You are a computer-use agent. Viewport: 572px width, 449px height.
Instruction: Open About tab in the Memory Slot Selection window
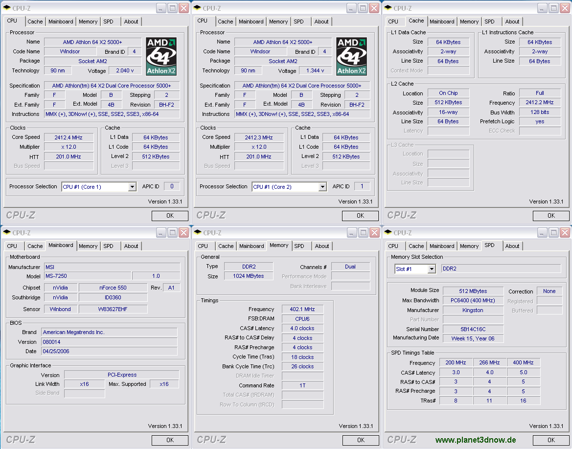tap(512, 246)
